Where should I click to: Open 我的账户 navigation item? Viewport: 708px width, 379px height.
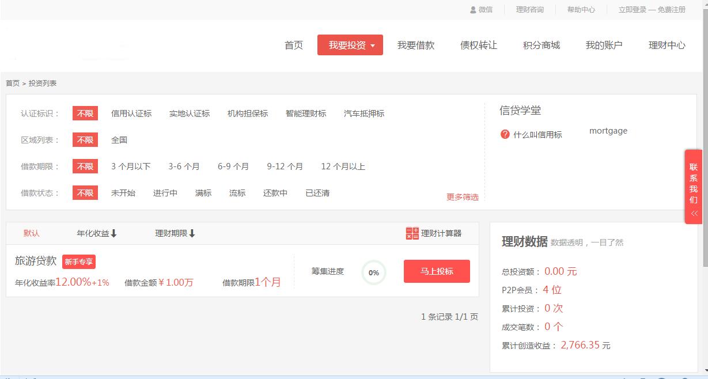pyautogui.click(x=604, y=45)
